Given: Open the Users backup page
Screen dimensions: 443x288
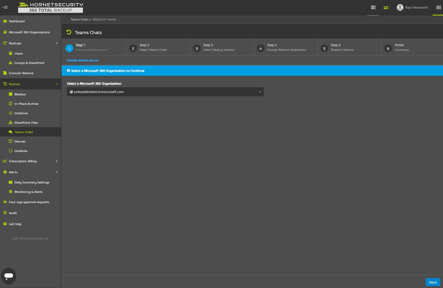Looking at the screenshot, I should coord(18,53).
